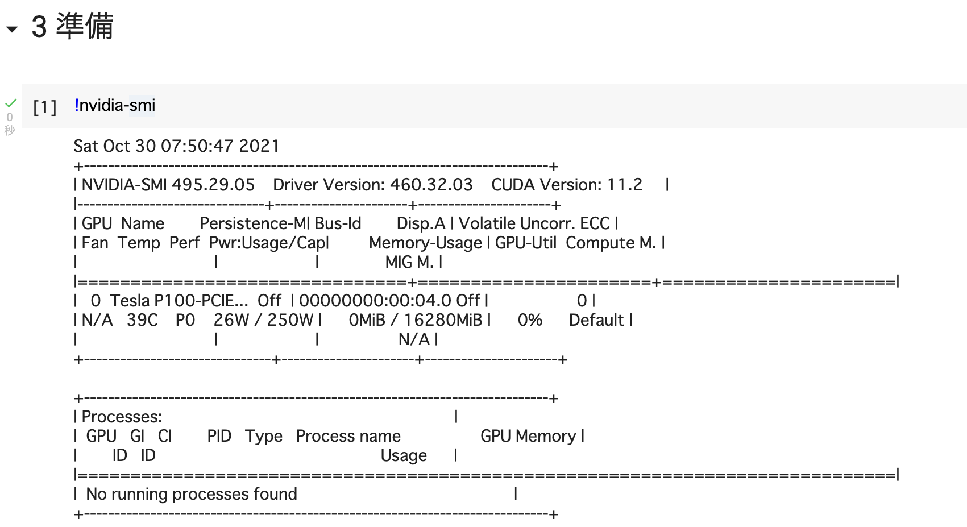Click the "Driver Version: 460.32.03" text
Image resolution: width=967 pixels, height=527 pixels.
372,185
